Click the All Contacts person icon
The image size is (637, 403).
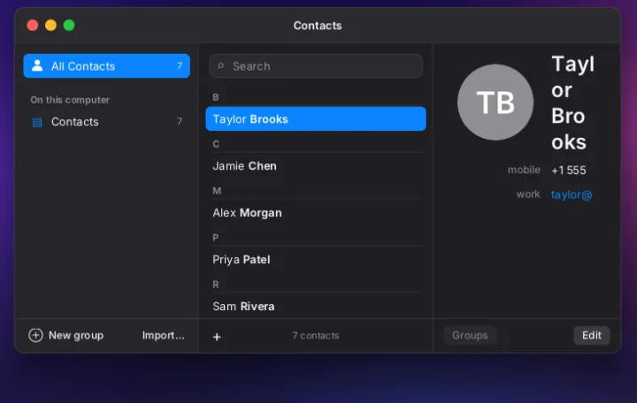point(37,65)
